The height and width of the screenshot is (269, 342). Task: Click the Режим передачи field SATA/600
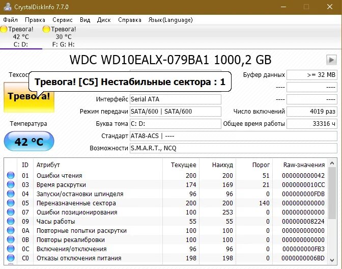click(x=176, y=112)
